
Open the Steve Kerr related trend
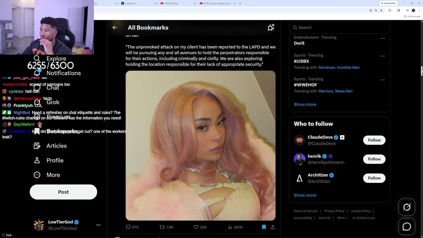344,91
